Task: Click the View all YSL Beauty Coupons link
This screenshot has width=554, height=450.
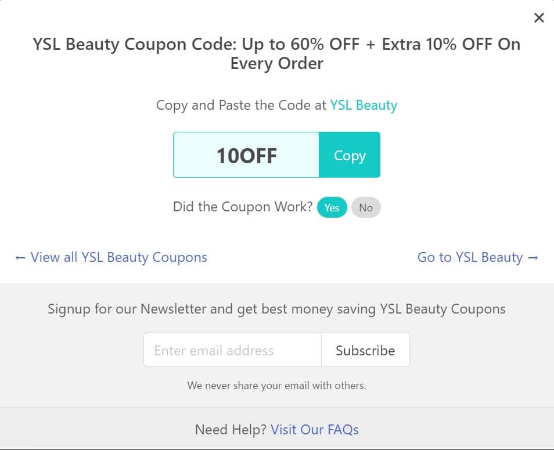Action: tap(118, 257)
